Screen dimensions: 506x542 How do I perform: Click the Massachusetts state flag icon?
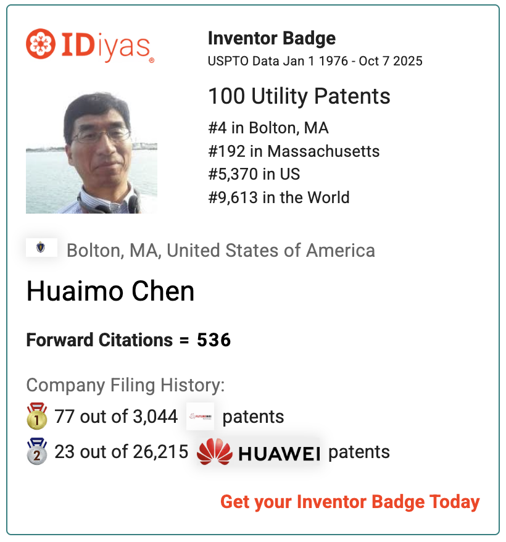[42, 248]
